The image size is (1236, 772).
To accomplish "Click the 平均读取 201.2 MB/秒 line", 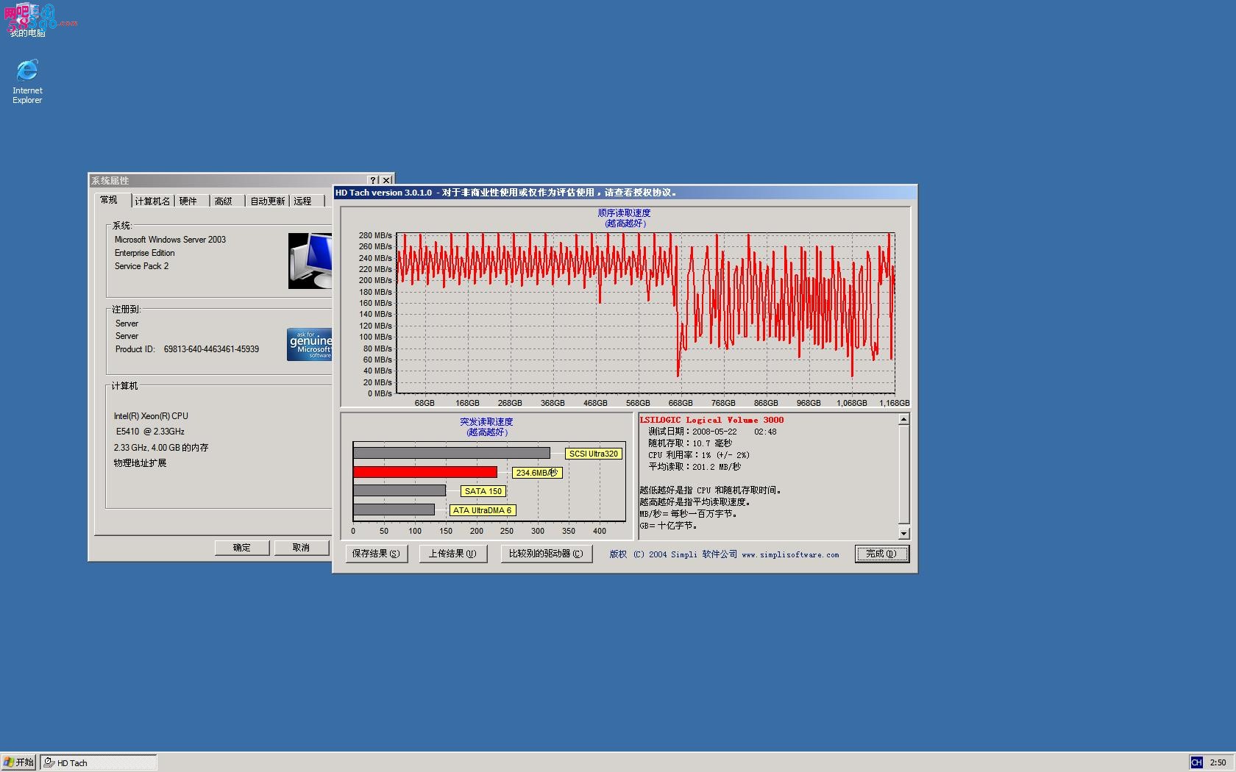I will pos(695,467).
